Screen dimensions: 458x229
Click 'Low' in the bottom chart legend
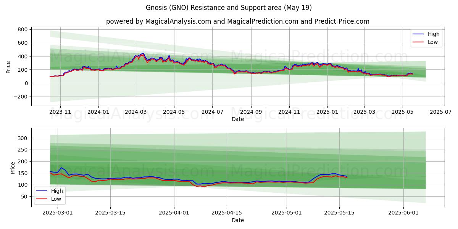(56, 199)
